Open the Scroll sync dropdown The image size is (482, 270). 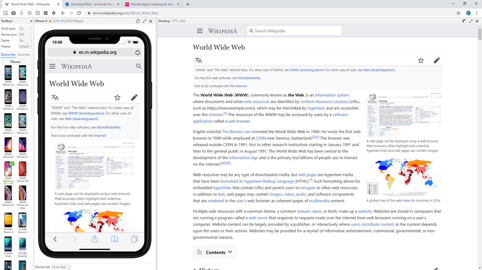click(x=24, y=29)
